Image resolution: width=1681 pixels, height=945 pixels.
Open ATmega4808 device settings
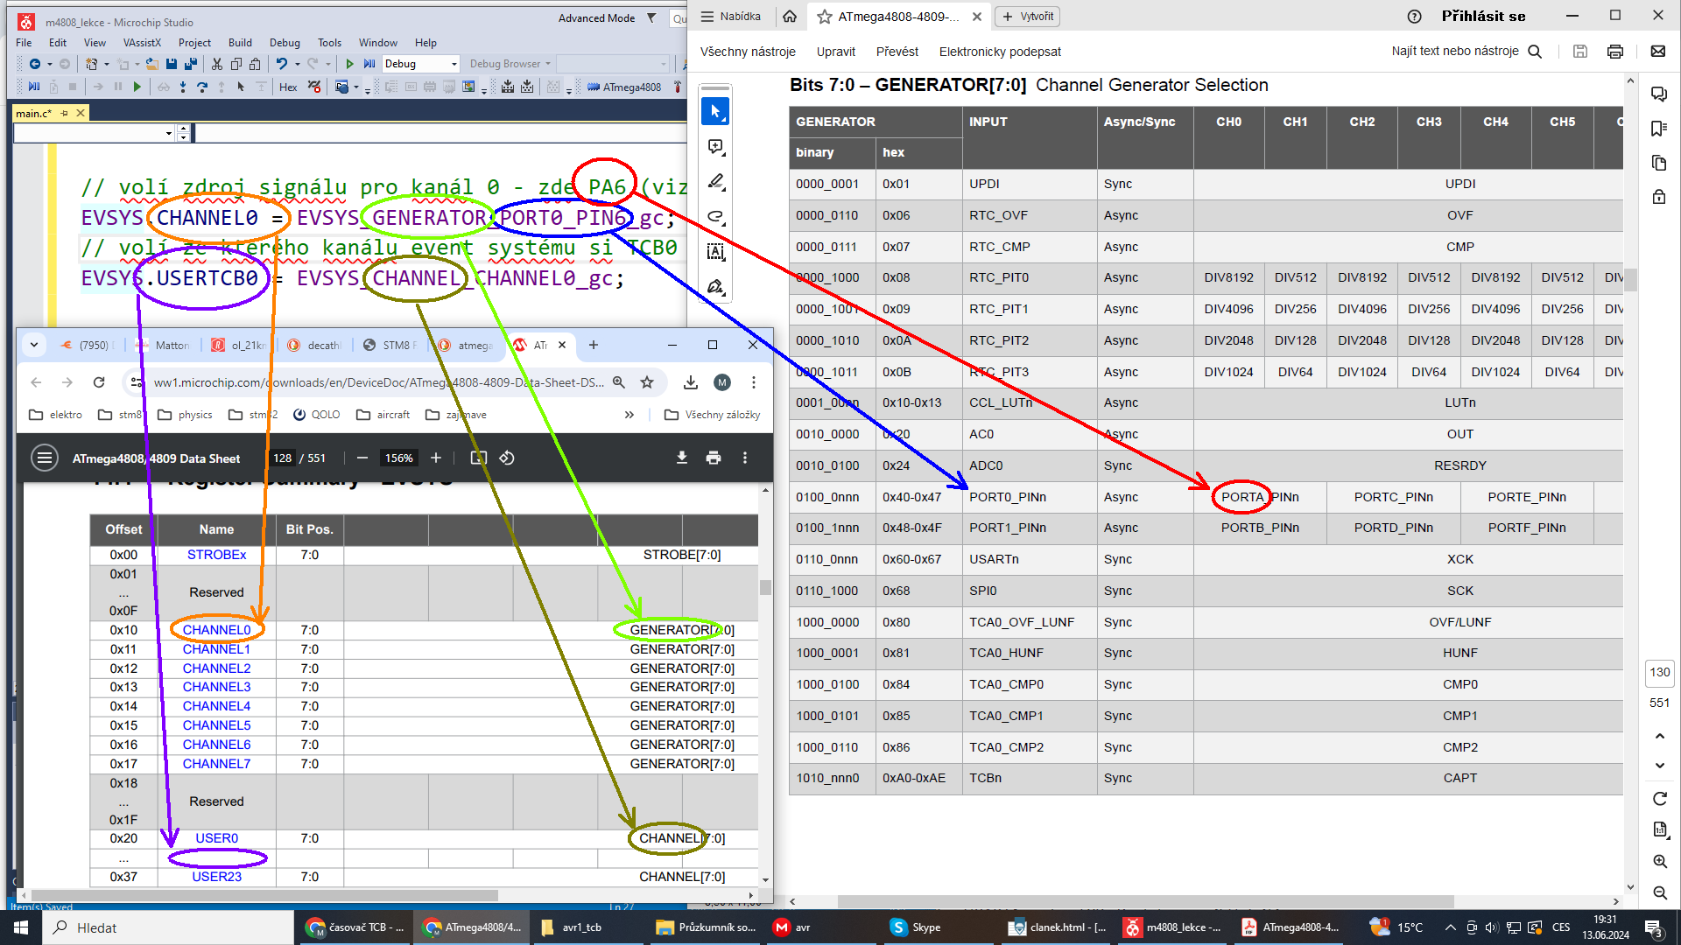pyautogui.click(x=624, y=87)
